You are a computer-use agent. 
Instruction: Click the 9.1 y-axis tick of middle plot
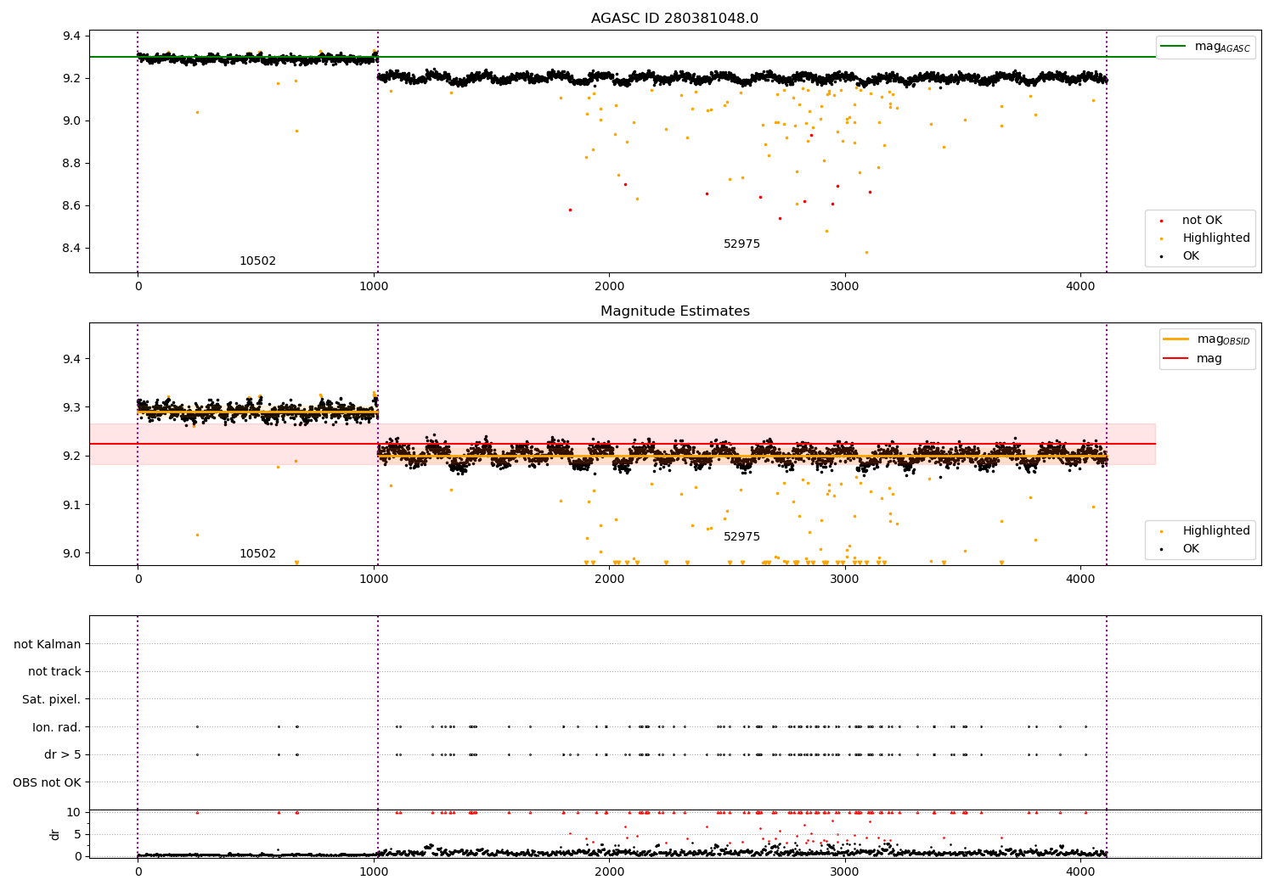point(71,505)
